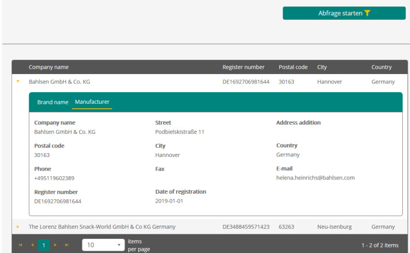Click register number DE1692706981644 in table row
Image resolution: width=410 pixels, height=253 pixels.
(x=246, y=82)
